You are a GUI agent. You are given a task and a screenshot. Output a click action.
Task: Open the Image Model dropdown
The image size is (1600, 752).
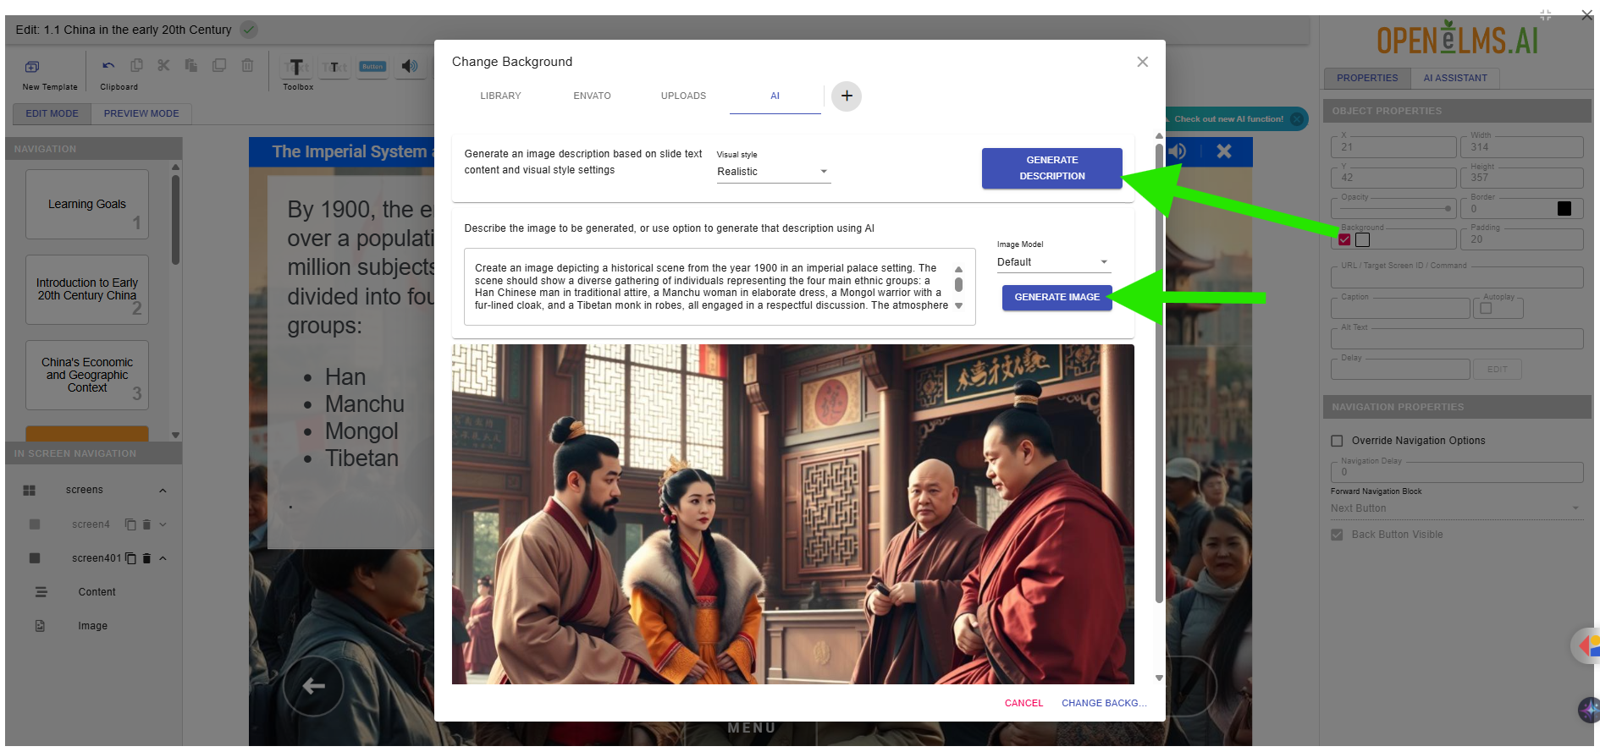coord(1053,262)
